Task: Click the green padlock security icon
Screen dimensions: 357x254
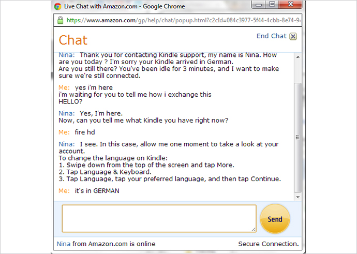Action: tap(61, 20)
